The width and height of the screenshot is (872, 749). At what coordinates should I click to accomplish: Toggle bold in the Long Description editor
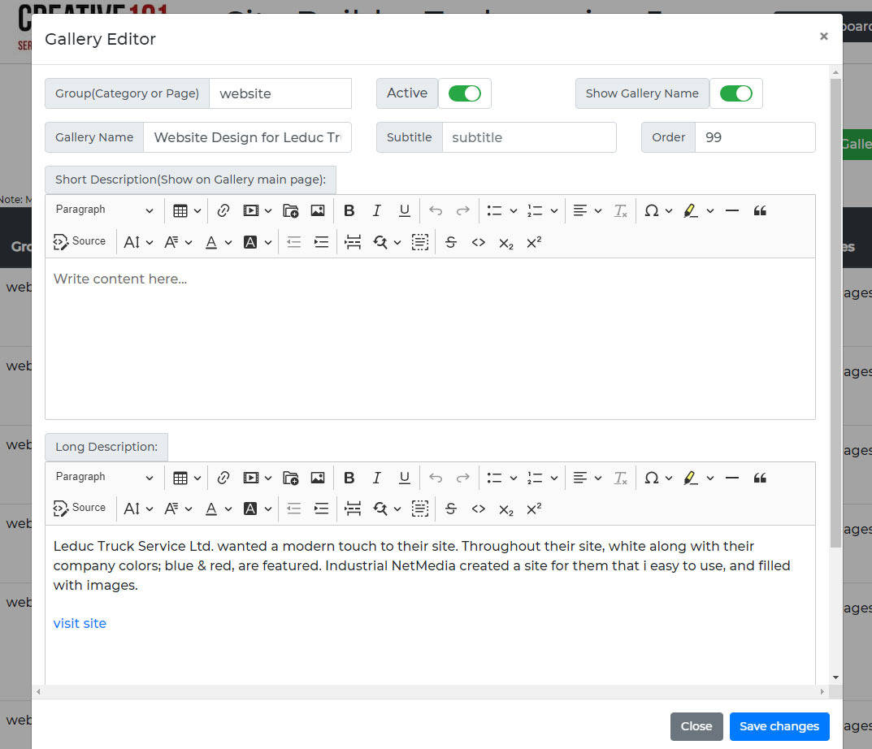[x=349, y=478]
